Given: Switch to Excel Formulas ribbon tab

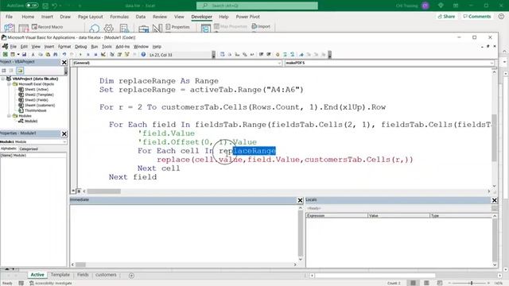Looking at the screenshot, I should (x=119, y=17).
